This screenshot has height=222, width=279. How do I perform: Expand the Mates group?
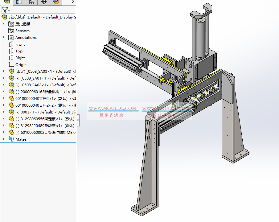(x=3, y=139)
